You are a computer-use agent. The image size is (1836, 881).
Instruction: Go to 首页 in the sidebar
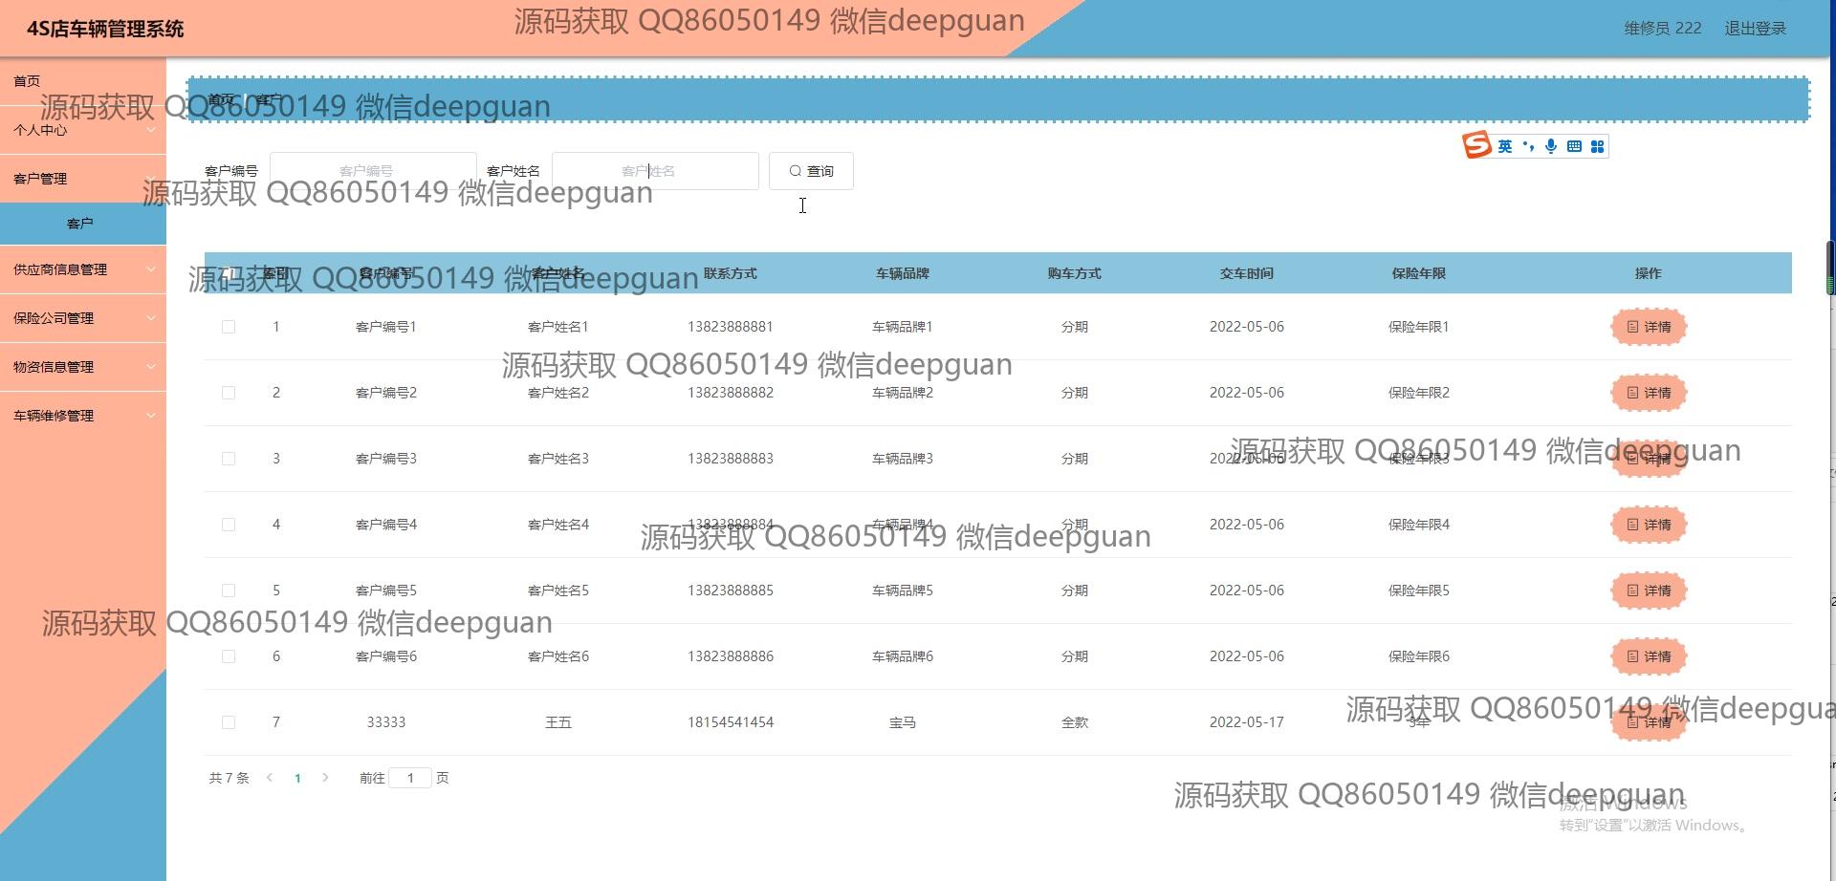pyautogui.click(x=83, y=81)
